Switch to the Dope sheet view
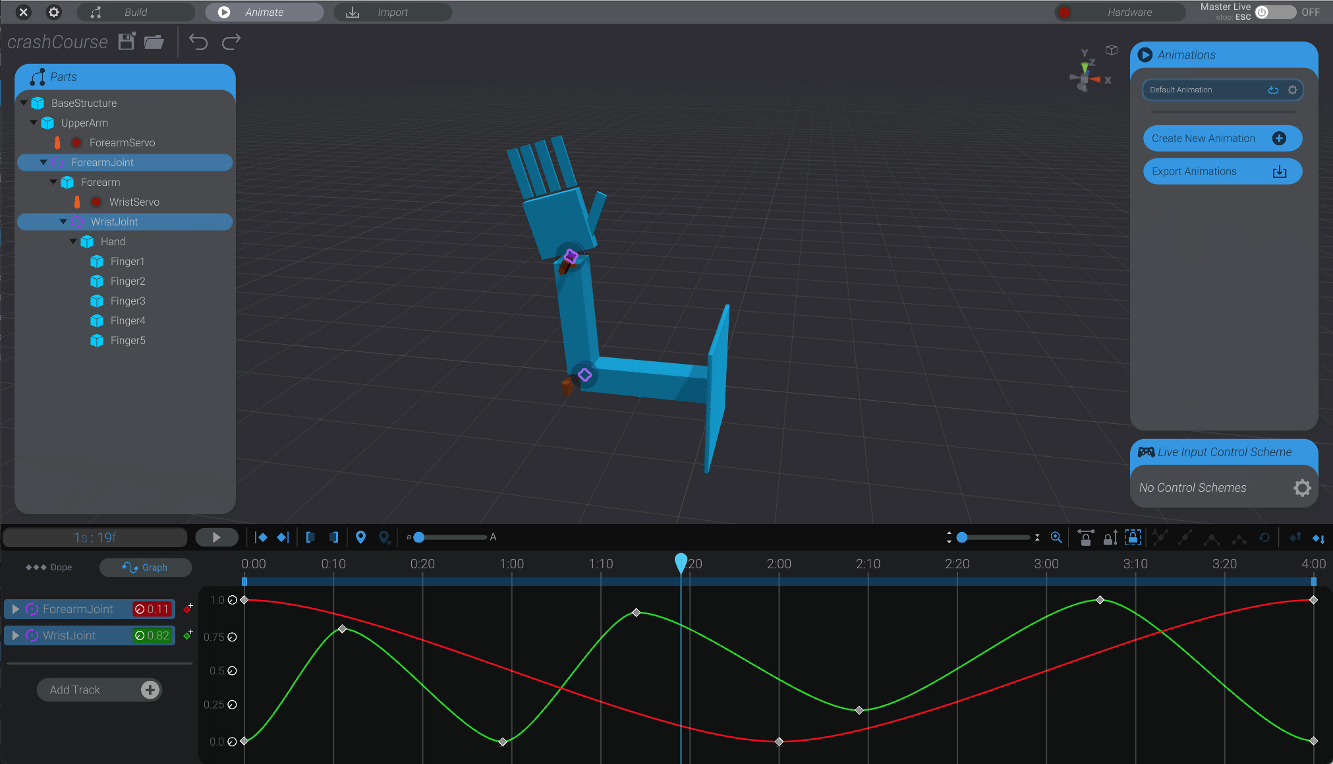This screenshot has width=1333, height=764. (48, 567)
